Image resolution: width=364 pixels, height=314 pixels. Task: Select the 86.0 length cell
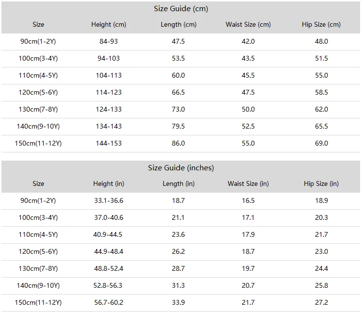pos(179,144)
